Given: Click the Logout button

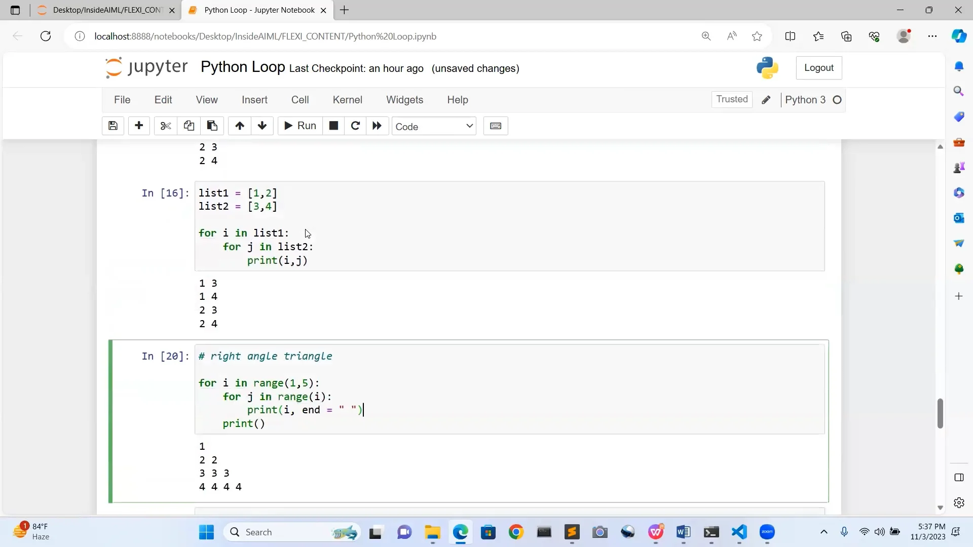Looking at the screenshot, I should [x=819, y=68].
